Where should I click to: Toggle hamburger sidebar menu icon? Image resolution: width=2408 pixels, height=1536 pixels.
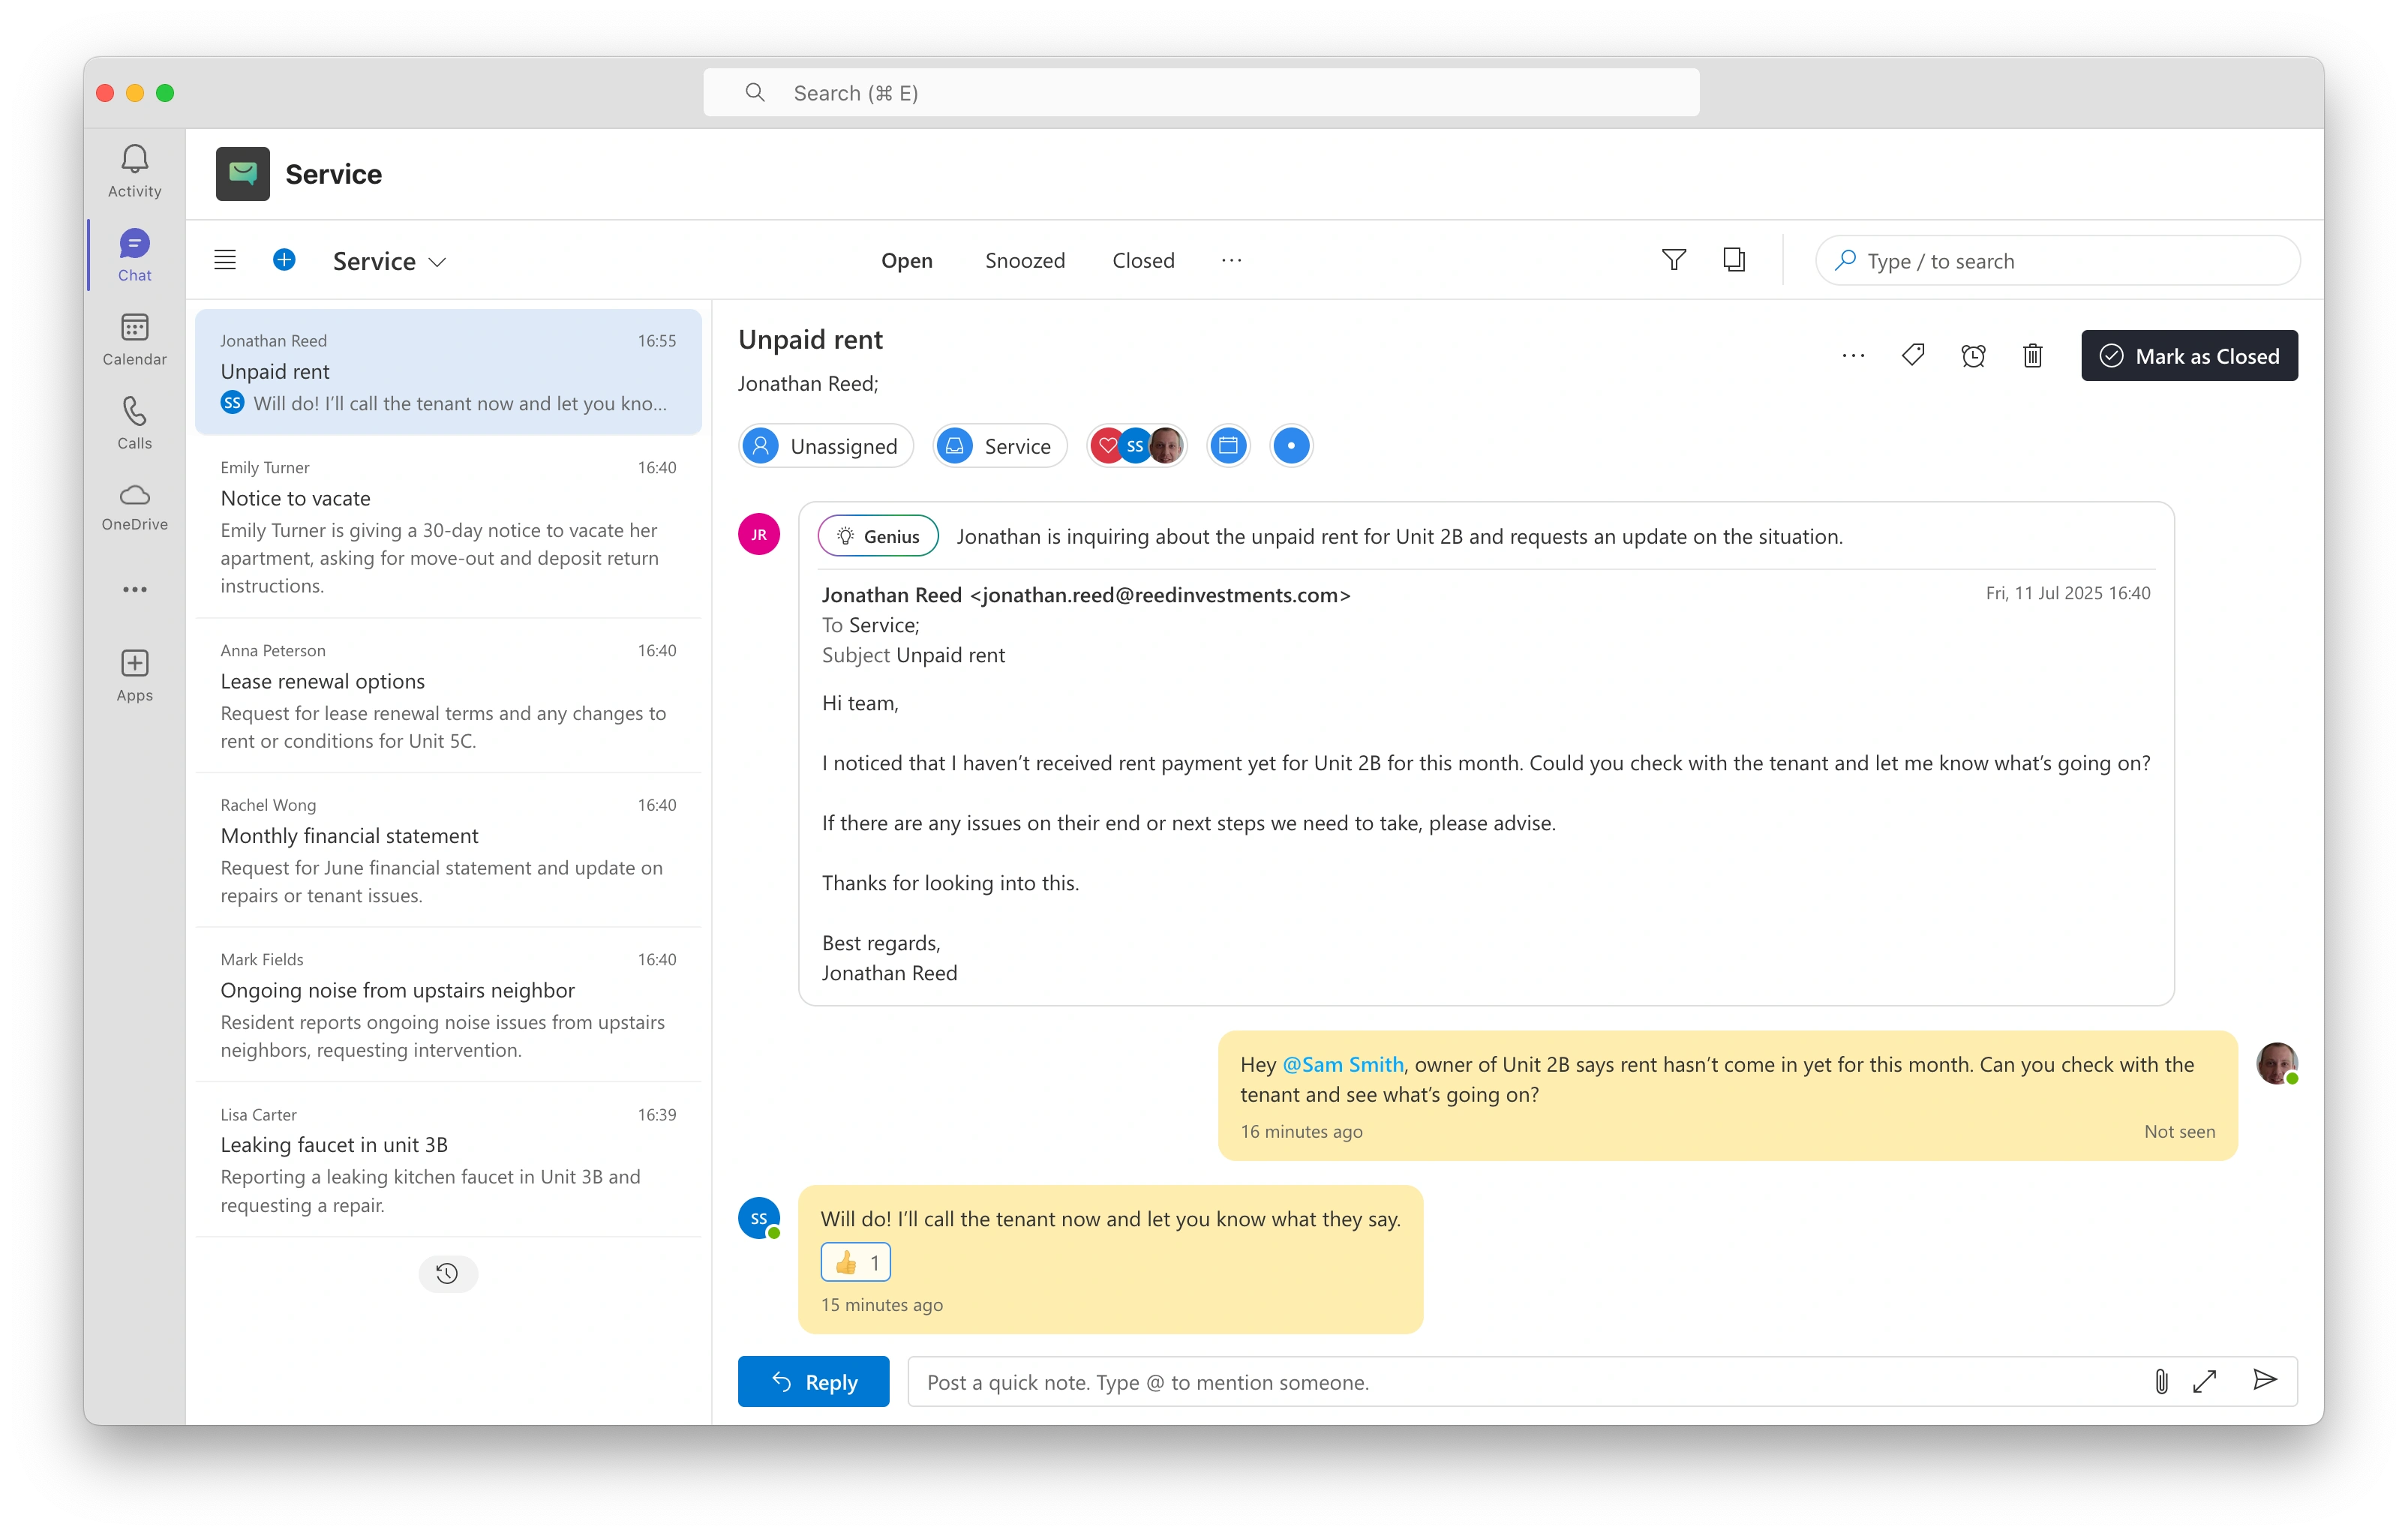pos(225,260)
